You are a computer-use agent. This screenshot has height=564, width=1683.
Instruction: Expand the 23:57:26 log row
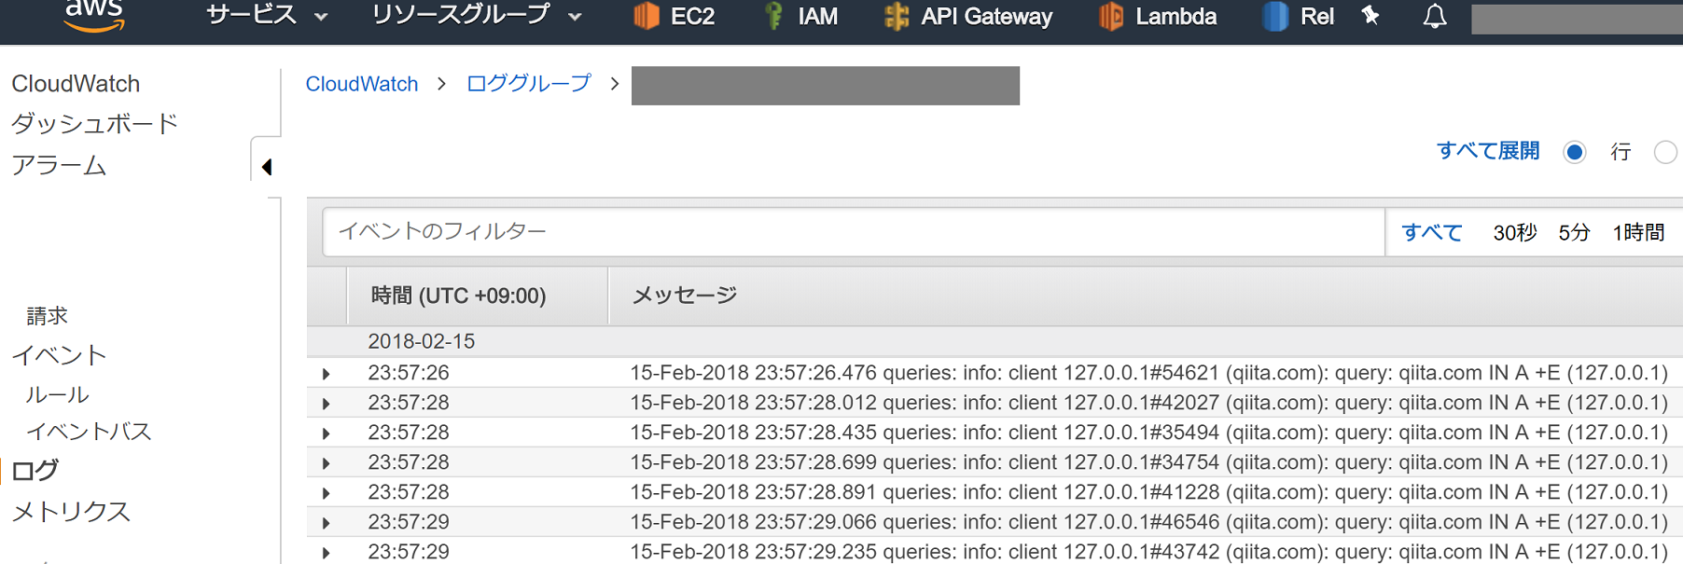click(327, 374)
